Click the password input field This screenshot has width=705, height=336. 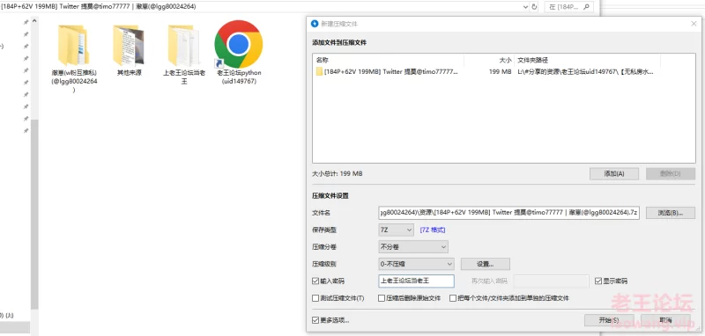point(416,281)
